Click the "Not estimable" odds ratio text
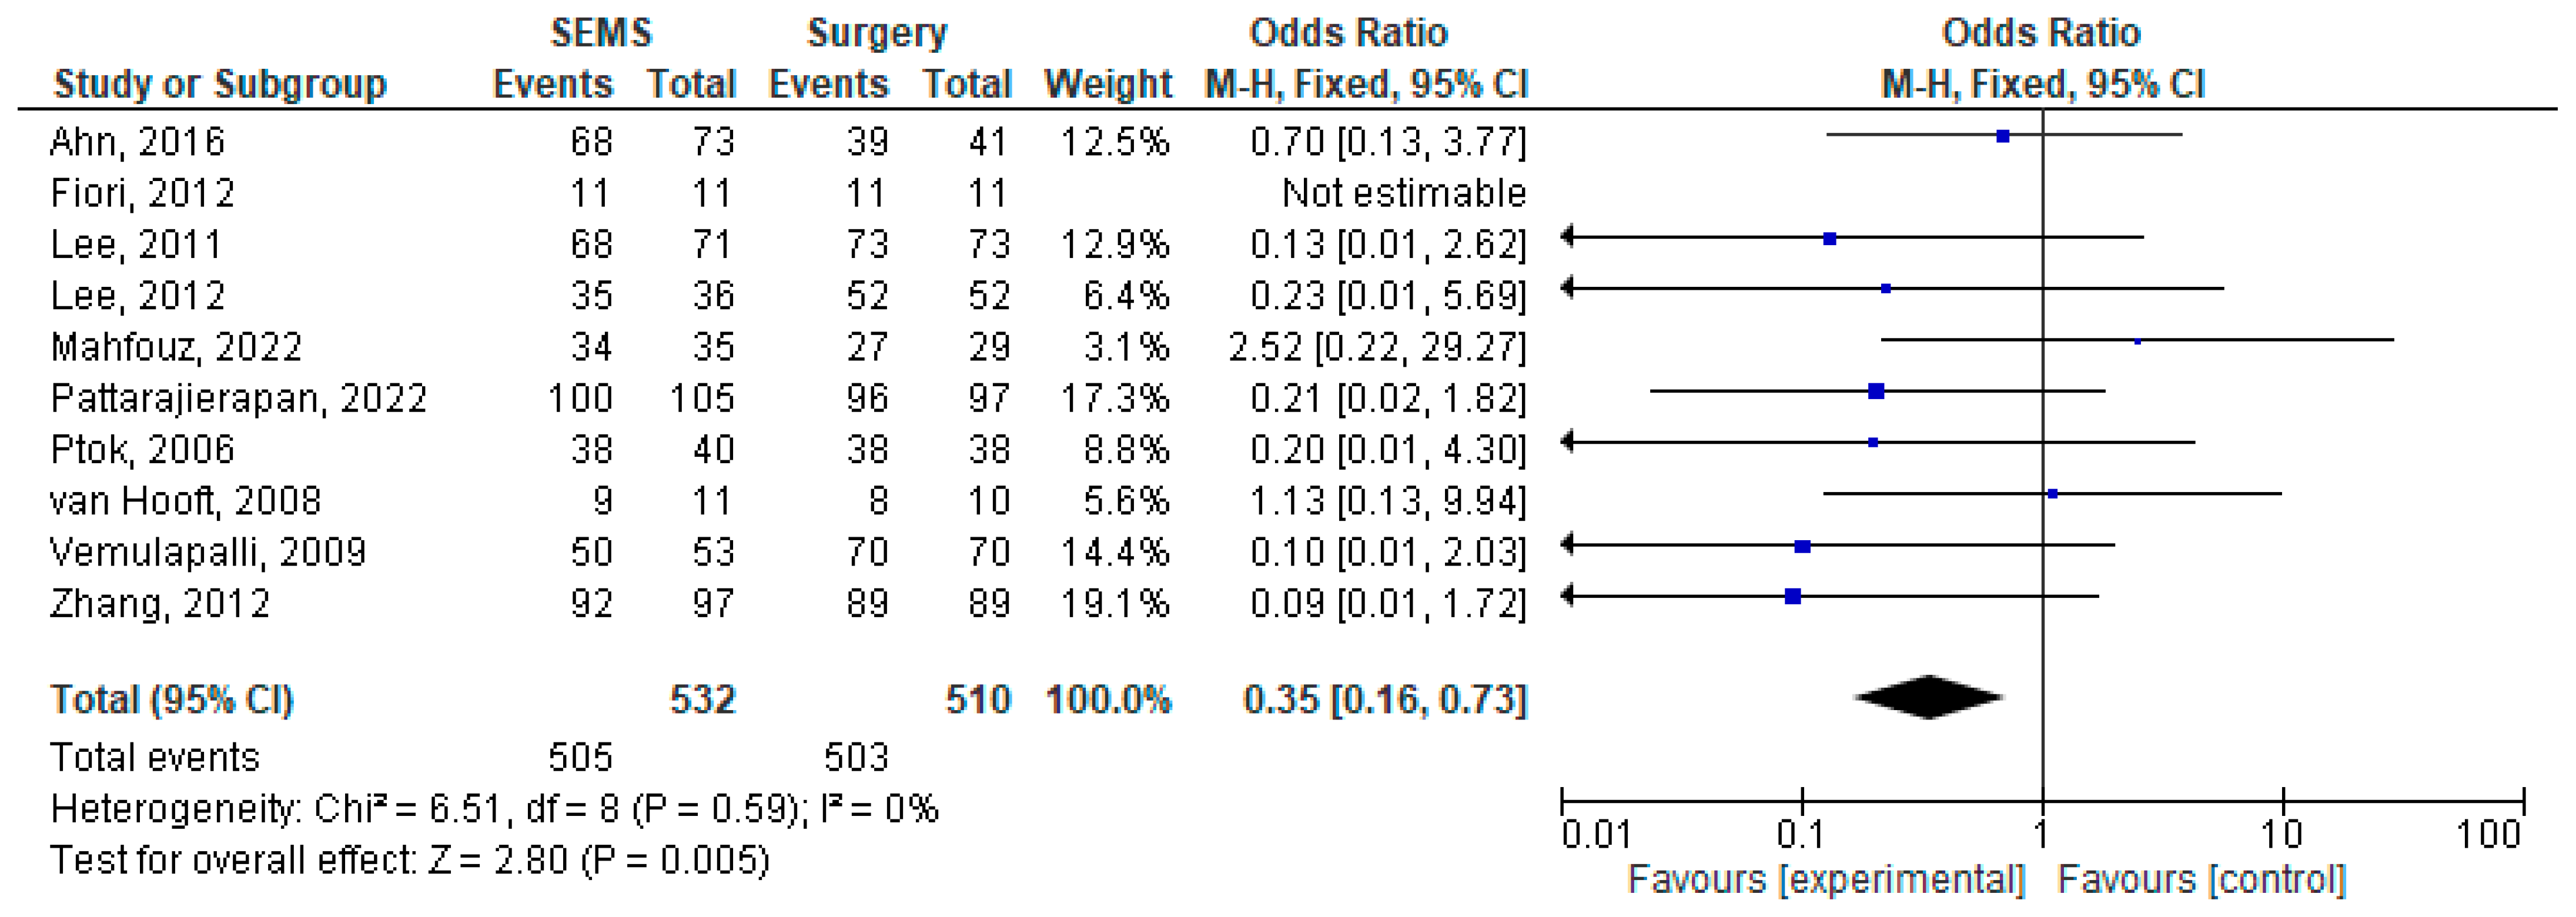 pos(1403,193)
